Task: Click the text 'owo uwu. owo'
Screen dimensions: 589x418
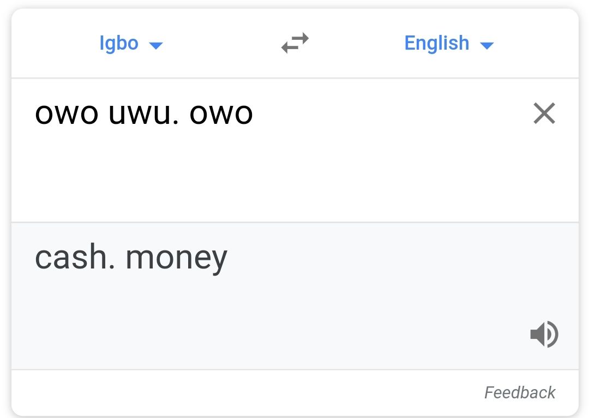Action: 143,114
